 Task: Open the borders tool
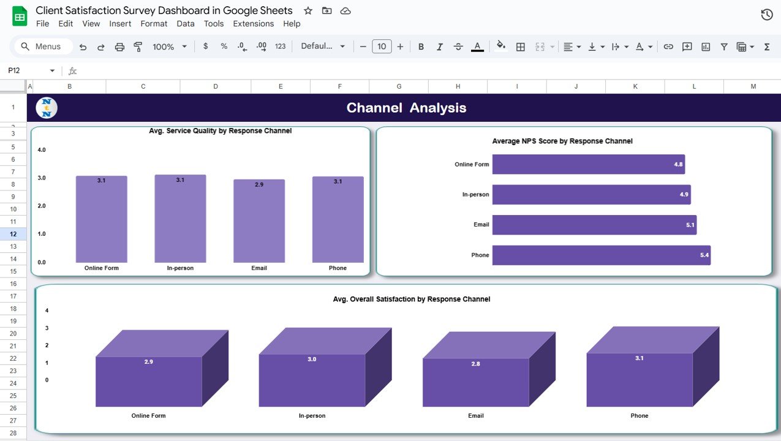click(521, 47)
